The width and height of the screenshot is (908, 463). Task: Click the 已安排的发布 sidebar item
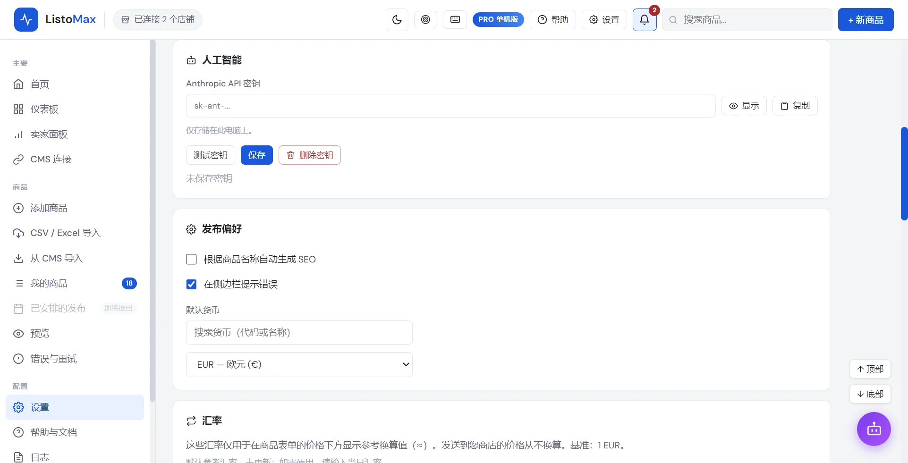75,308
